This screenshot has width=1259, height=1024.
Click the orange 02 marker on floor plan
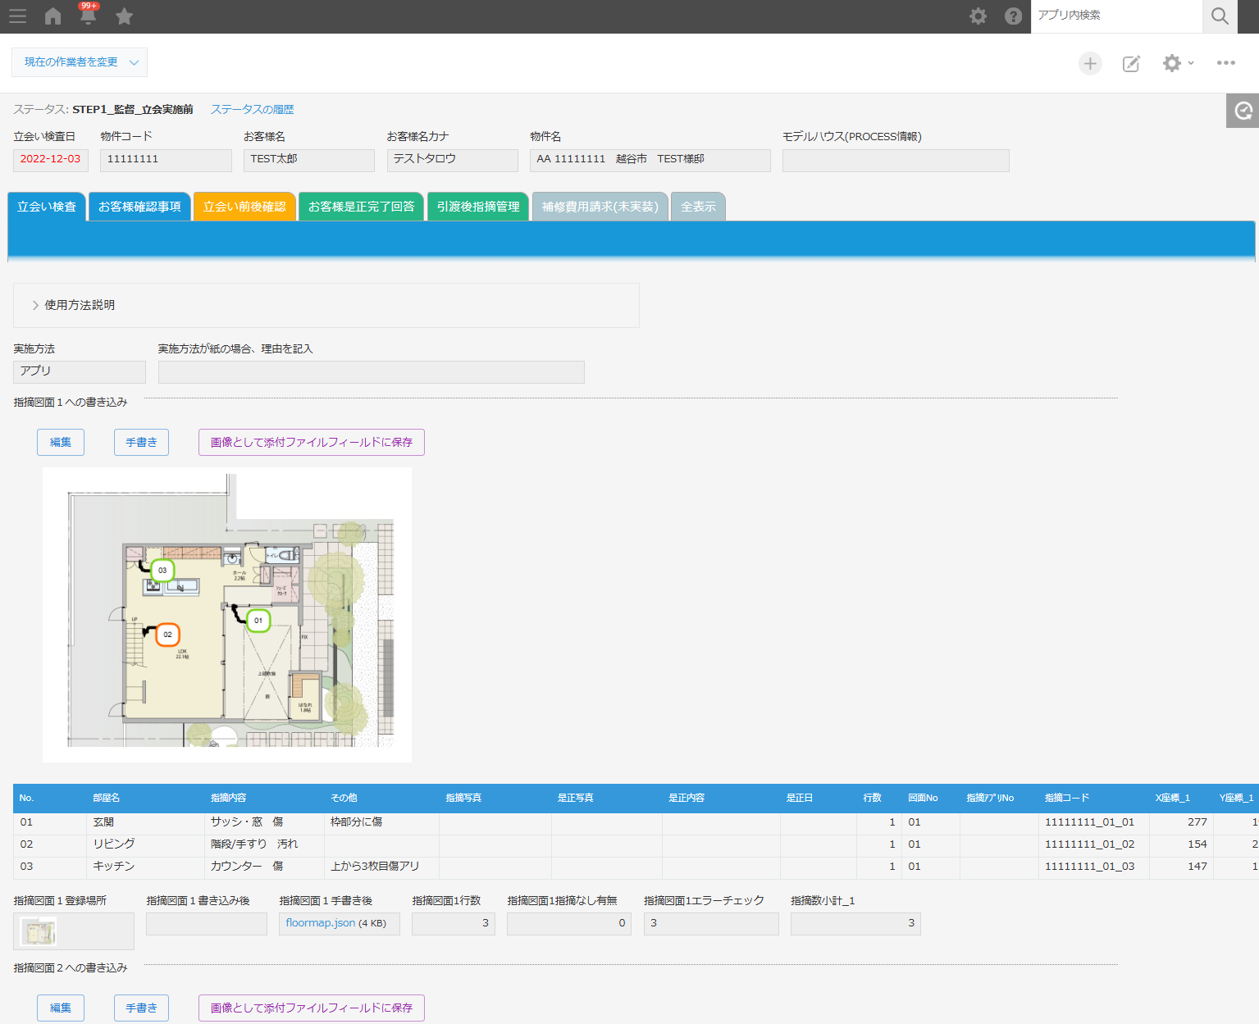coord(167,635)
